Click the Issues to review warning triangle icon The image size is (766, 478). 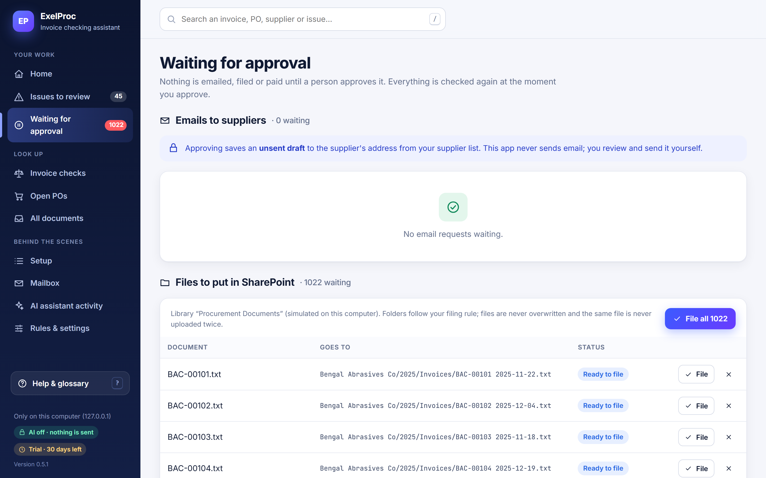pyautogui.click(x=19, y=97)
